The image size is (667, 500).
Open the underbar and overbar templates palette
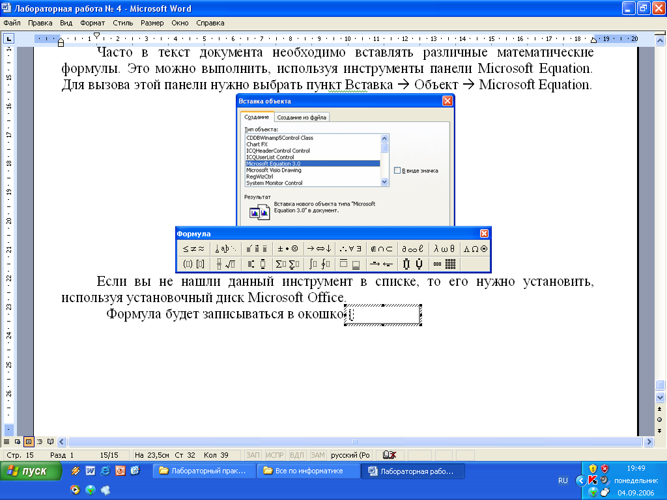pos(351,264)
